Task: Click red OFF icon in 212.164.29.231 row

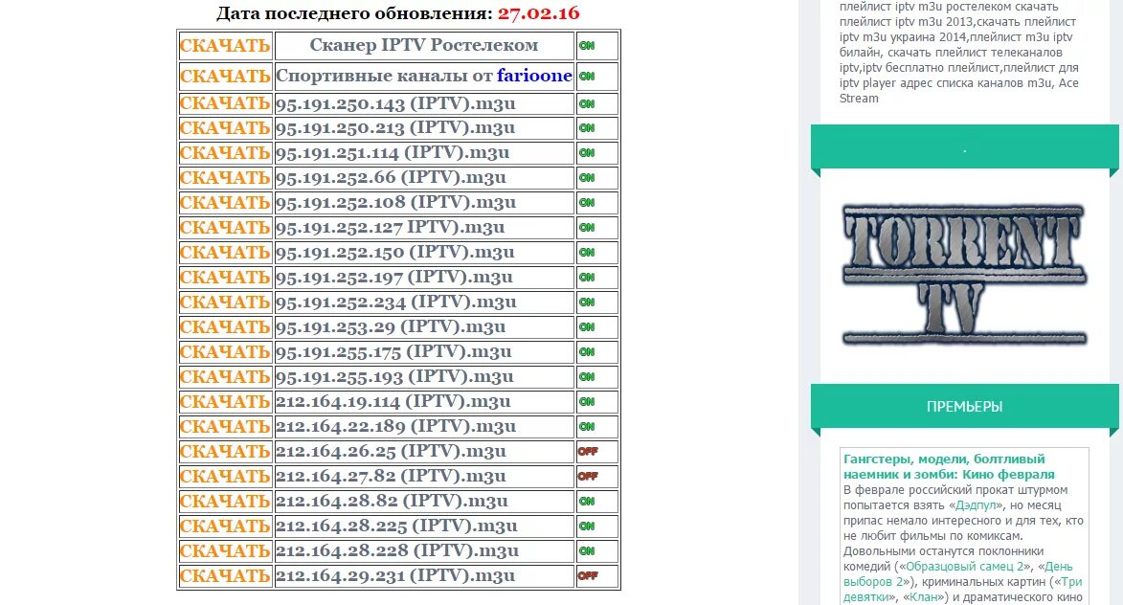Action: pos(588,576)
